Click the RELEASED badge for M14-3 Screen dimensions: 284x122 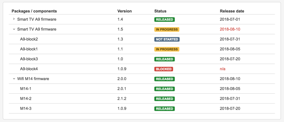pyautogui.click(x=165, y=109)
